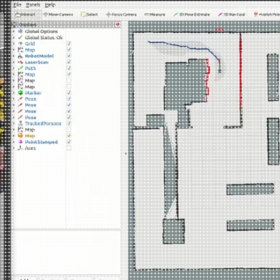
Task: Click the Global Options gear icon
Action: coord(20,31)
